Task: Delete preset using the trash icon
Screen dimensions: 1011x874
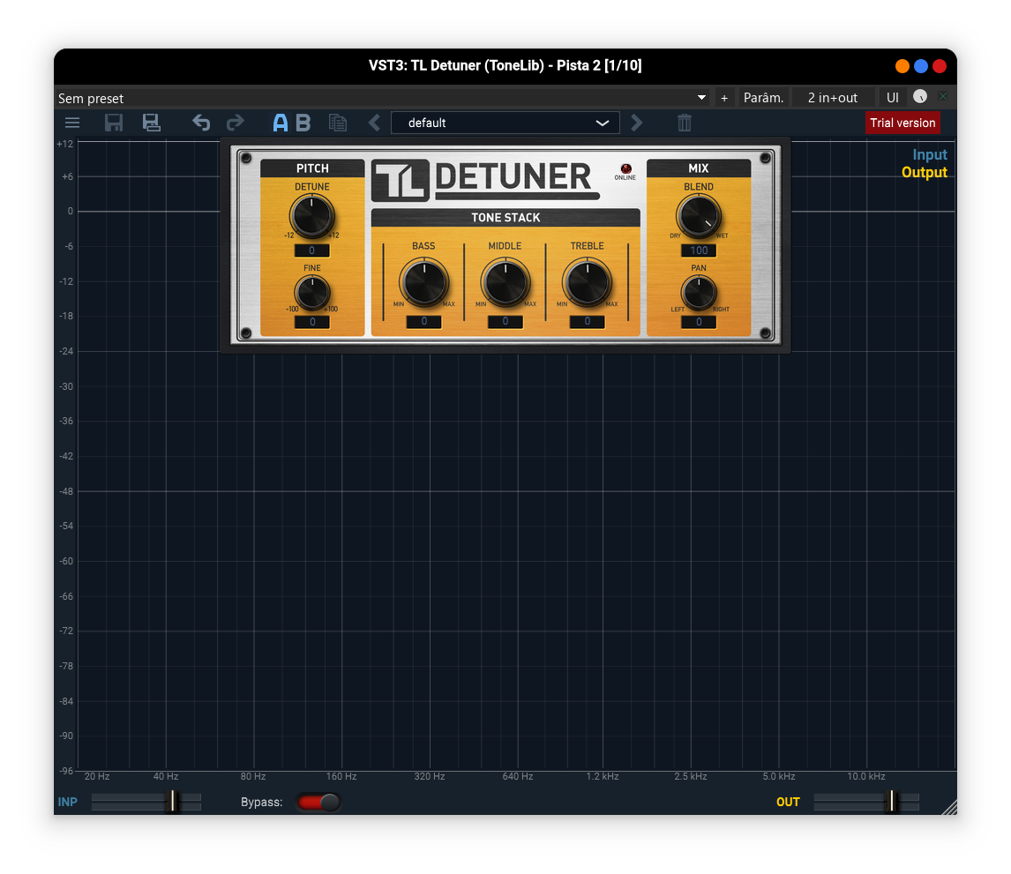Action: click(x=684, y=123)
